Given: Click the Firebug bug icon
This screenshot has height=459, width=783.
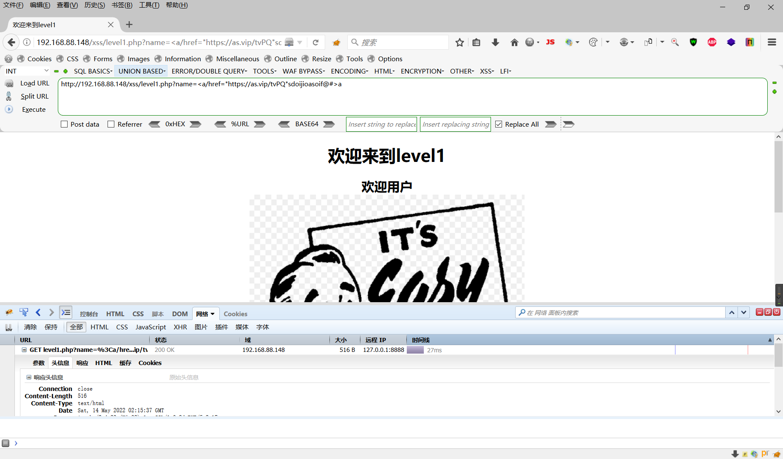Looking at the screenshot, I should [8, 312].
